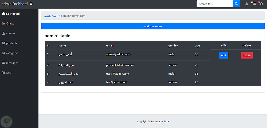Viewport: 267px width, 128px height.
Task: Click the 'products@admin.com' email cell
Action: pos(120,65)
